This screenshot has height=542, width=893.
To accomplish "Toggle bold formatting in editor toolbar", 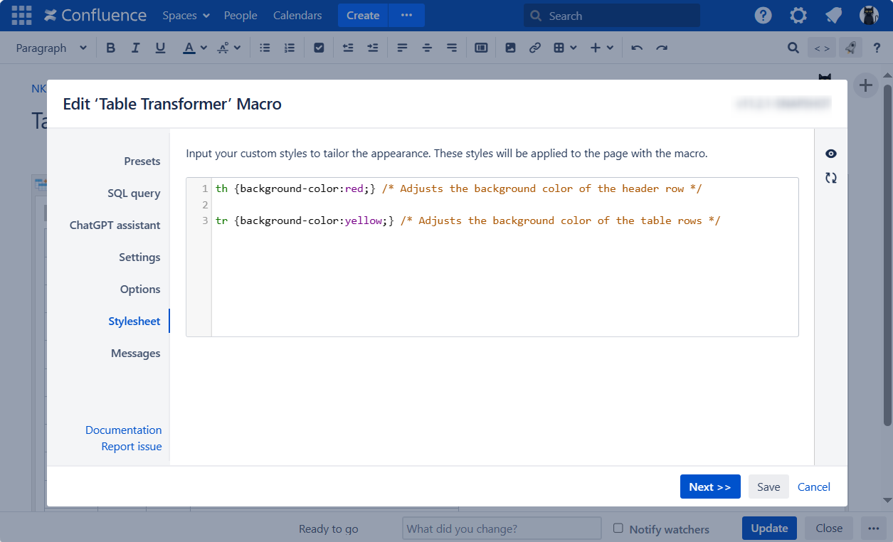I will click(x=110, y=48).
